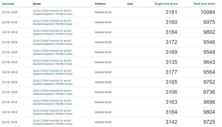This screenshot has height=127, width=222.
Task: Click the 10084 multi-core score value
Action: pos(207,12)
